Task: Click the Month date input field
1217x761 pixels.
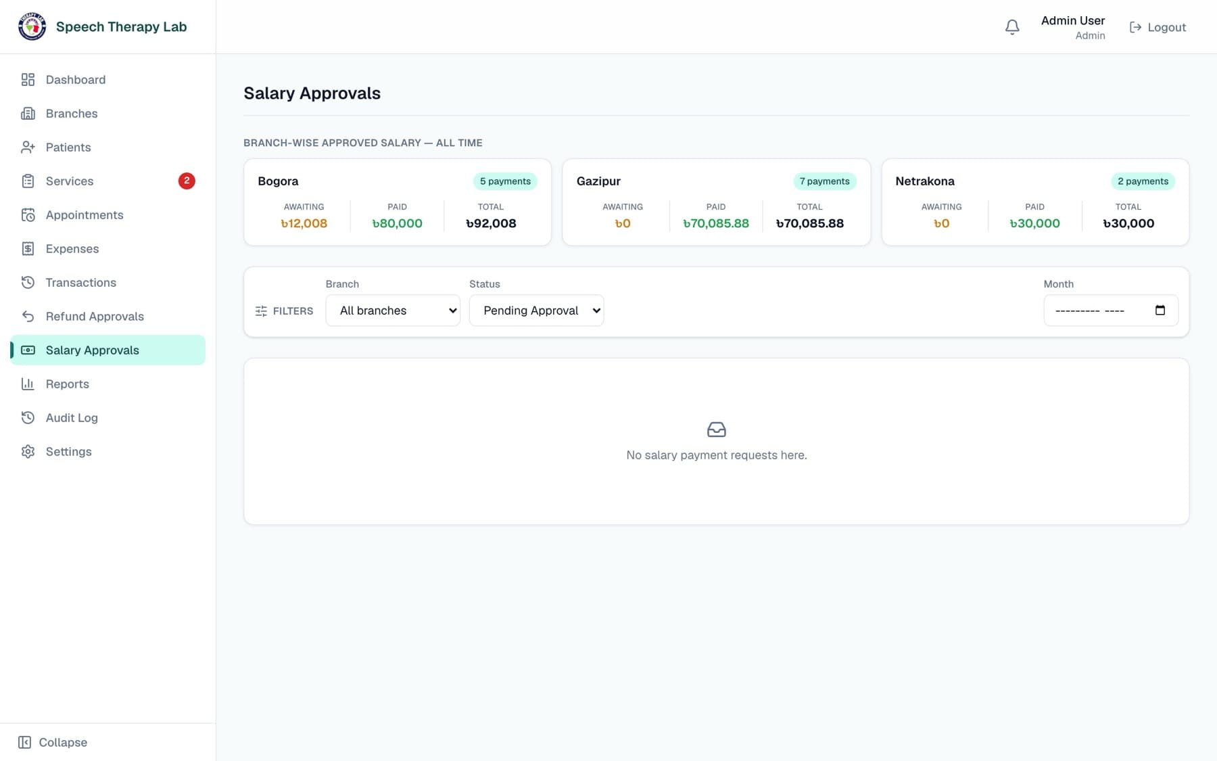Action: 1111,310
